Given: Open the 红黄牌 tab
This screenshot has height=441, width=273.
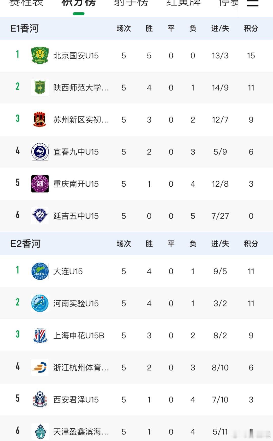Looking at the screenshot, I should coord(183,3).
